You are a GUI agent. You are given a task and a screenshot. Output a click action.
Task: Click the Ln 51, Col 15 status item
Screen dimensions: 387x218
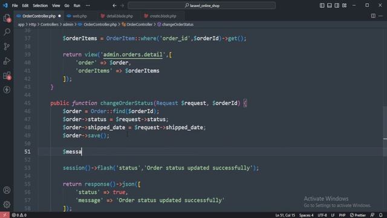coord(285,215)
